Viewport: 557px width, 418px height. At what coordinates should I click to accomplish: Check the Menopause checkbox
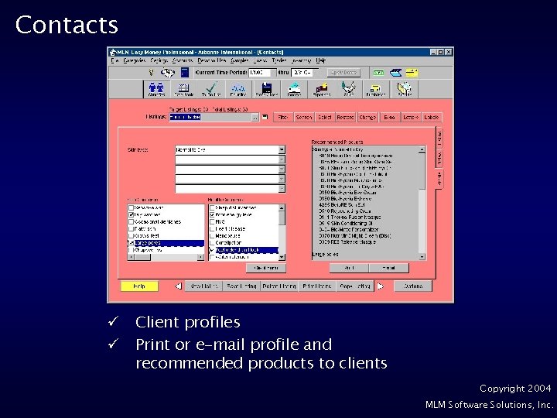[212, 235]
